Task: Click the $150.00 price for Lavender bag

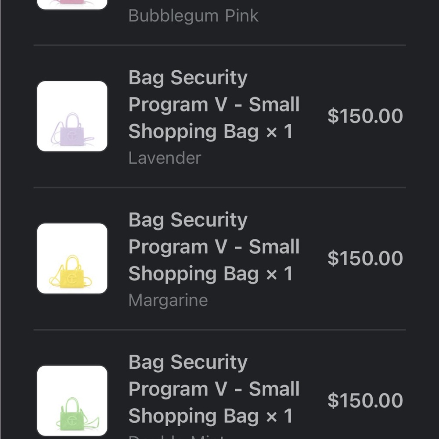Action: [365, 116]
